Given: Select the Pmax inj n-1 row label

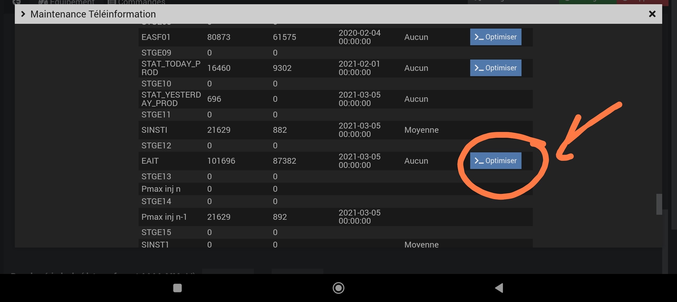Looking at the screenshot, I should pyautogui.click(x=164, y=217).
